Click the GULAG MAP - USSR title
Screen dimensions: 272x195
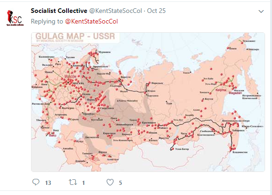click(x=75, y=36)
